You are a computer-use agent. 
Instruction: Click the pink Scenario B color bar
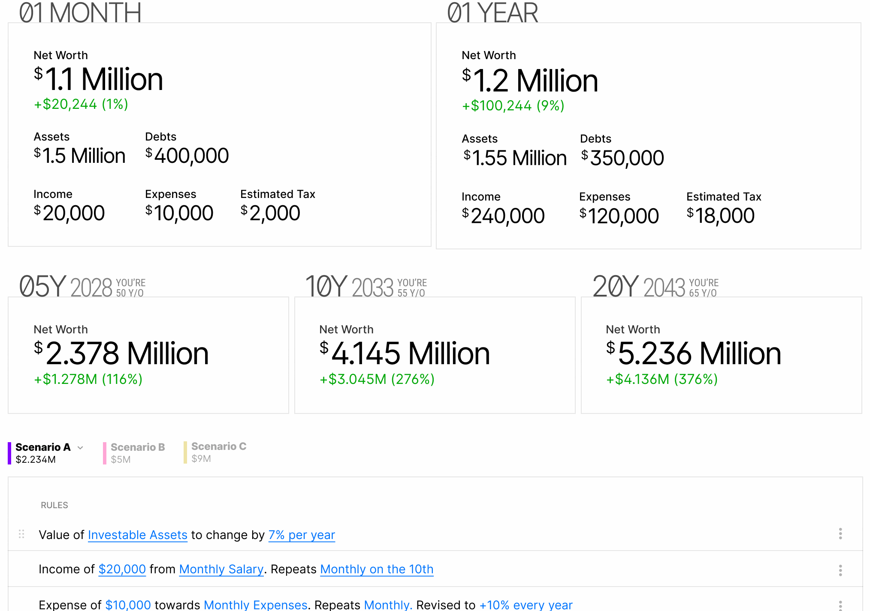tap(105, 453)
